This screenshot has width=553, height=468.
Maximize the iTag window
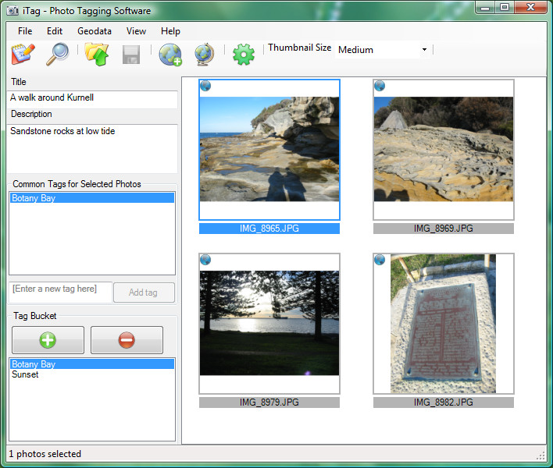coord(505,7)
